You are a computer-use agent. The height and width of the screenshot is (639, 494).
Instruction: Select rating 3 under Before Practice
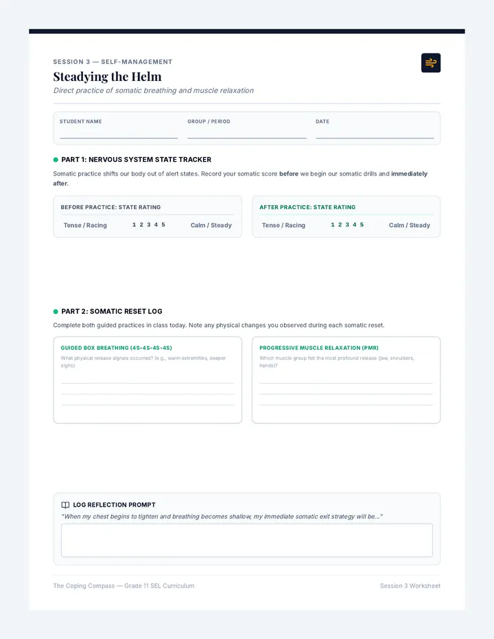click(148, 225)
